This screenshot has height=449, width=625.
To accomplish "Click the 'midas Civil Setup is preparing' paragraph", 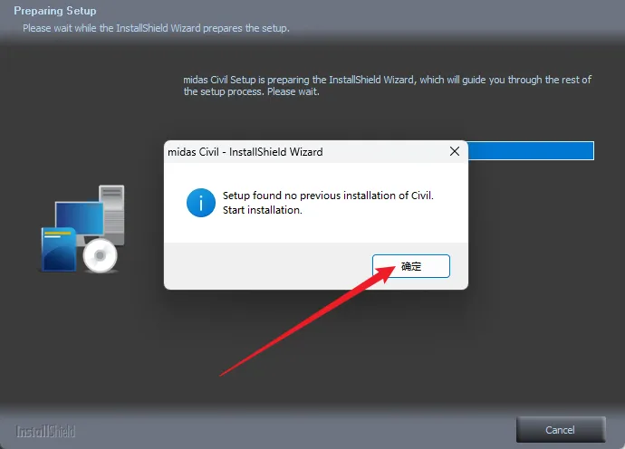I will pyautogui.click(x=387, y=86).
